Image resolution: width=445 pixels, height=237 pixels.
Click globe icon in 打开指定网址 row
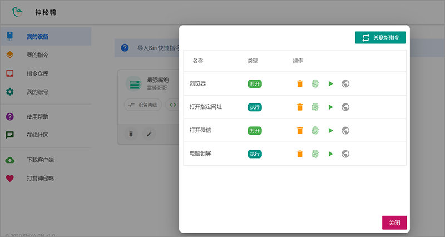point(345,107)
